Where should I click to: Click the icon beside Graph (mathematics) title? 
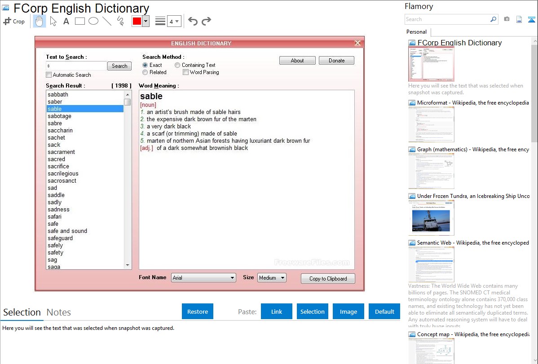coord(412,149)
